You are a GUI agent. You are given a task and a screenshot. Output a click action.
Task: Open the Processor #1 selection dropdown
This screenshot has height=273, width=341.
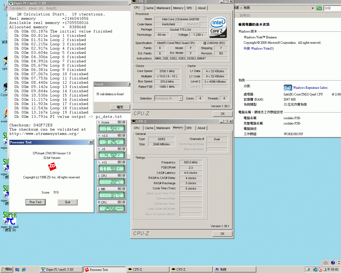(181, 98)
